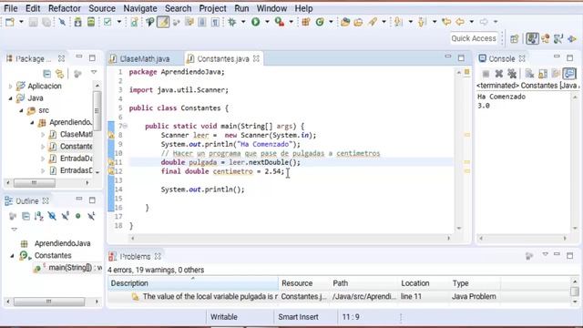The image size is (583, 328).
Task: Click the Last Edit Location arrow icon
Action: tap(446, 22)
